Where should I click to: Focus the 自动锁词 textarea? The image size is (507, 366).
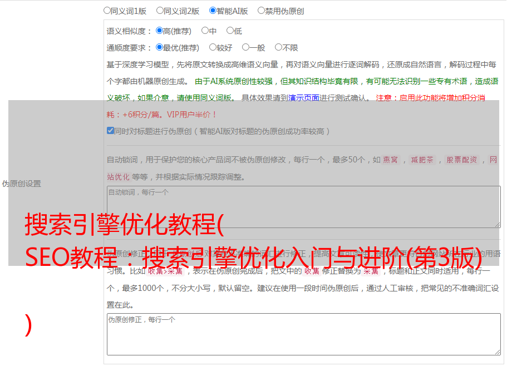click(x=304, y=207)
